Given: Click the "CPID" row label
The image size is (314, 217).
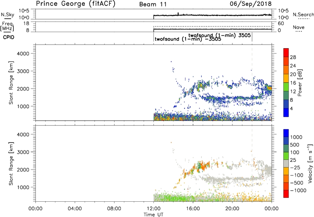Looking at the screenshot, I should [9, 37].
